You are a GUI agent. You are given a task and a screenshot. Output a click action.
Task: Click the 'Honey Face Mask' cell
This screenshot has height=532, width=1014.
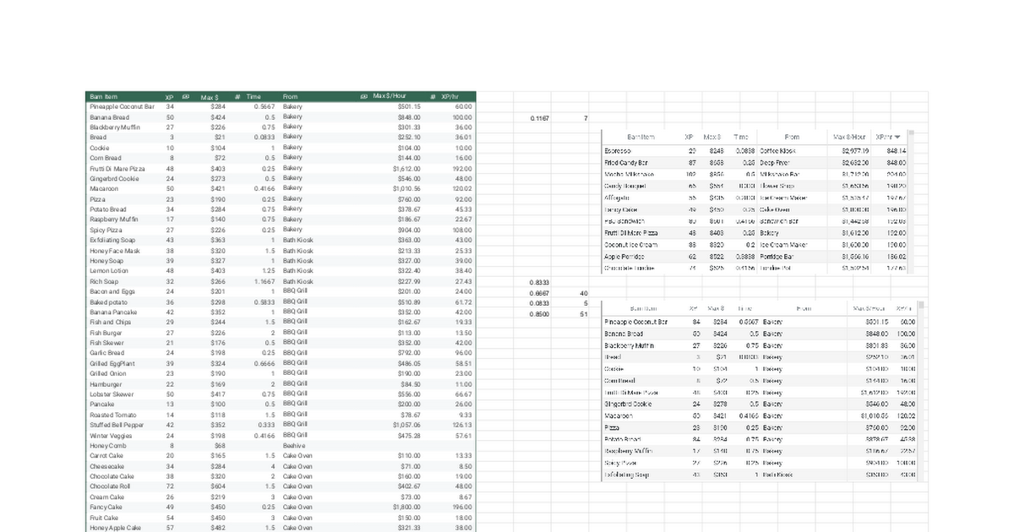[x=114, y=250]
